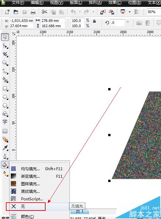Viewport: 161px width, 219px height.
Task: Select the Eyedropper tool
Action: (5, 148)
